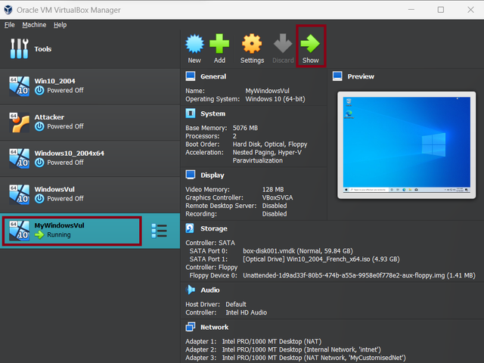The height and width of the screenshot is (363, 484).
Task: Click the '5076 MB' base memory value
Action: point(245,128)
